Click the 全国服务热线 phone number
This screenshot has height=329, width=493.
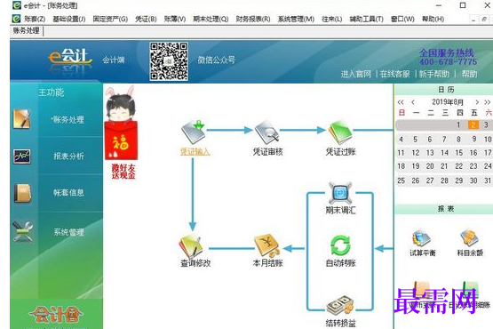pos(448,61)
